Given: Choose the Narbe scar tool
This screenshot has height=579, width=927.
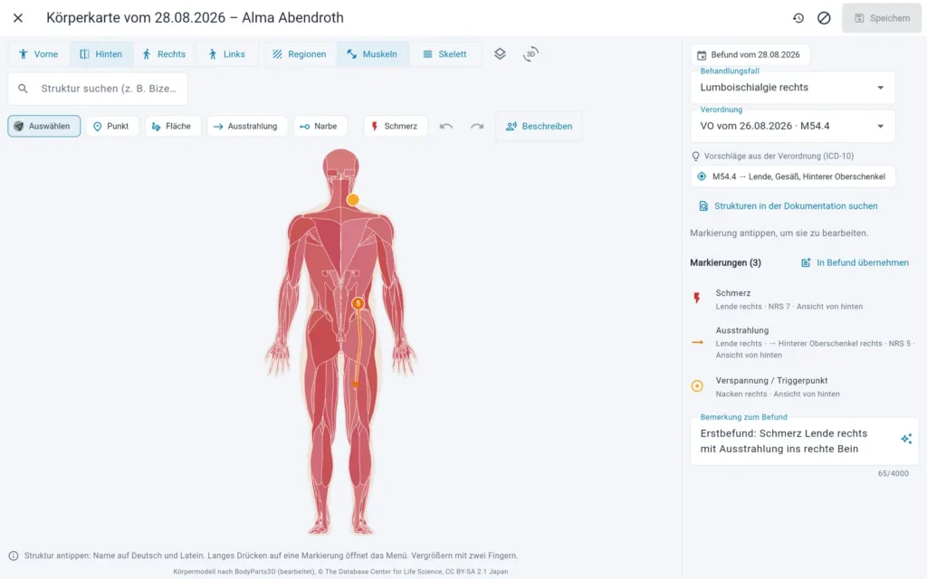Looking at the screenshot, I should [x=320, y=126].
